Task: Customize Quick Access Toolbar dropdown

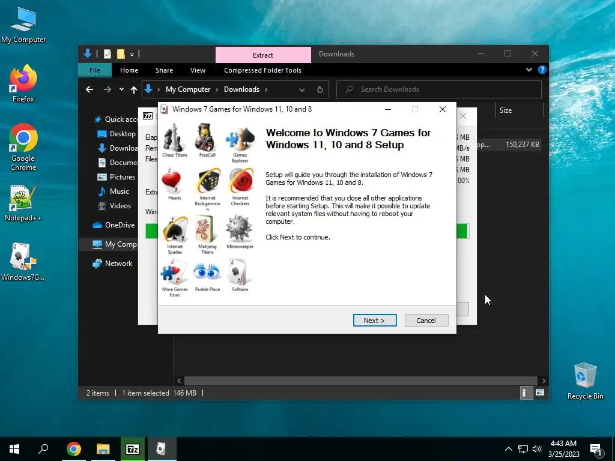Action: tap(132, 54)
